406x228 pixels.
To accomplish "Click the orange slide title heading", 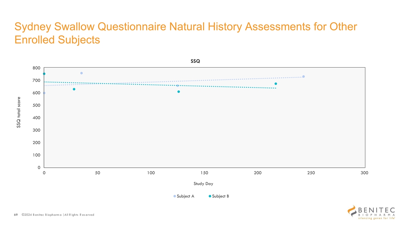I will tap(185, 33).
